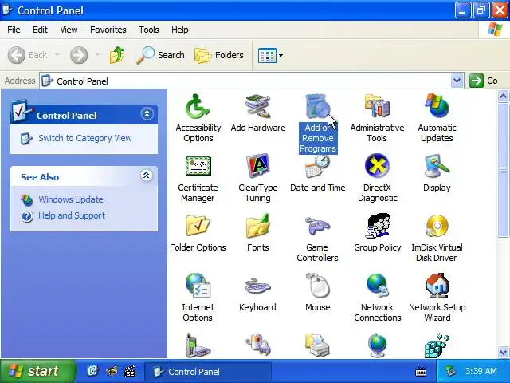Select the battery and power plug icon
510x383 pixels.
point(258,345)
